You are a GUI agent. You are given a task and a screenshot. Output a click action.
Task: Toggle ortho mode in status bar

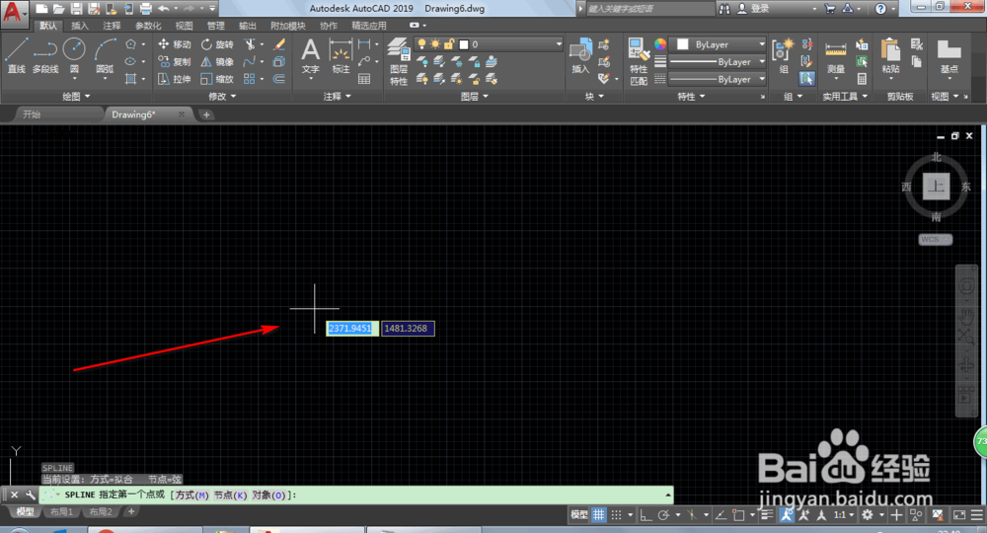point(645,515)
